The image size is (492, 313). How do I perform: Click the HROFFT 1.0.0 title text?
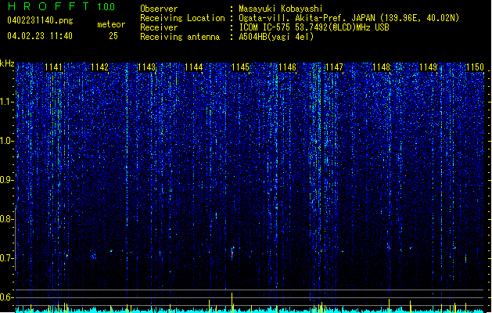tap(61, 6)
